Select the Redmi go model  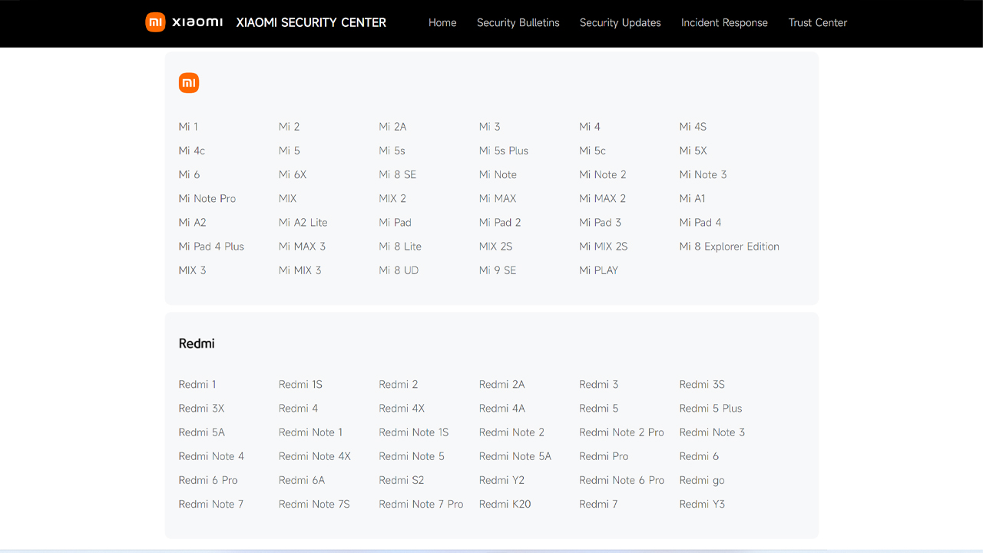pos(702,480)
